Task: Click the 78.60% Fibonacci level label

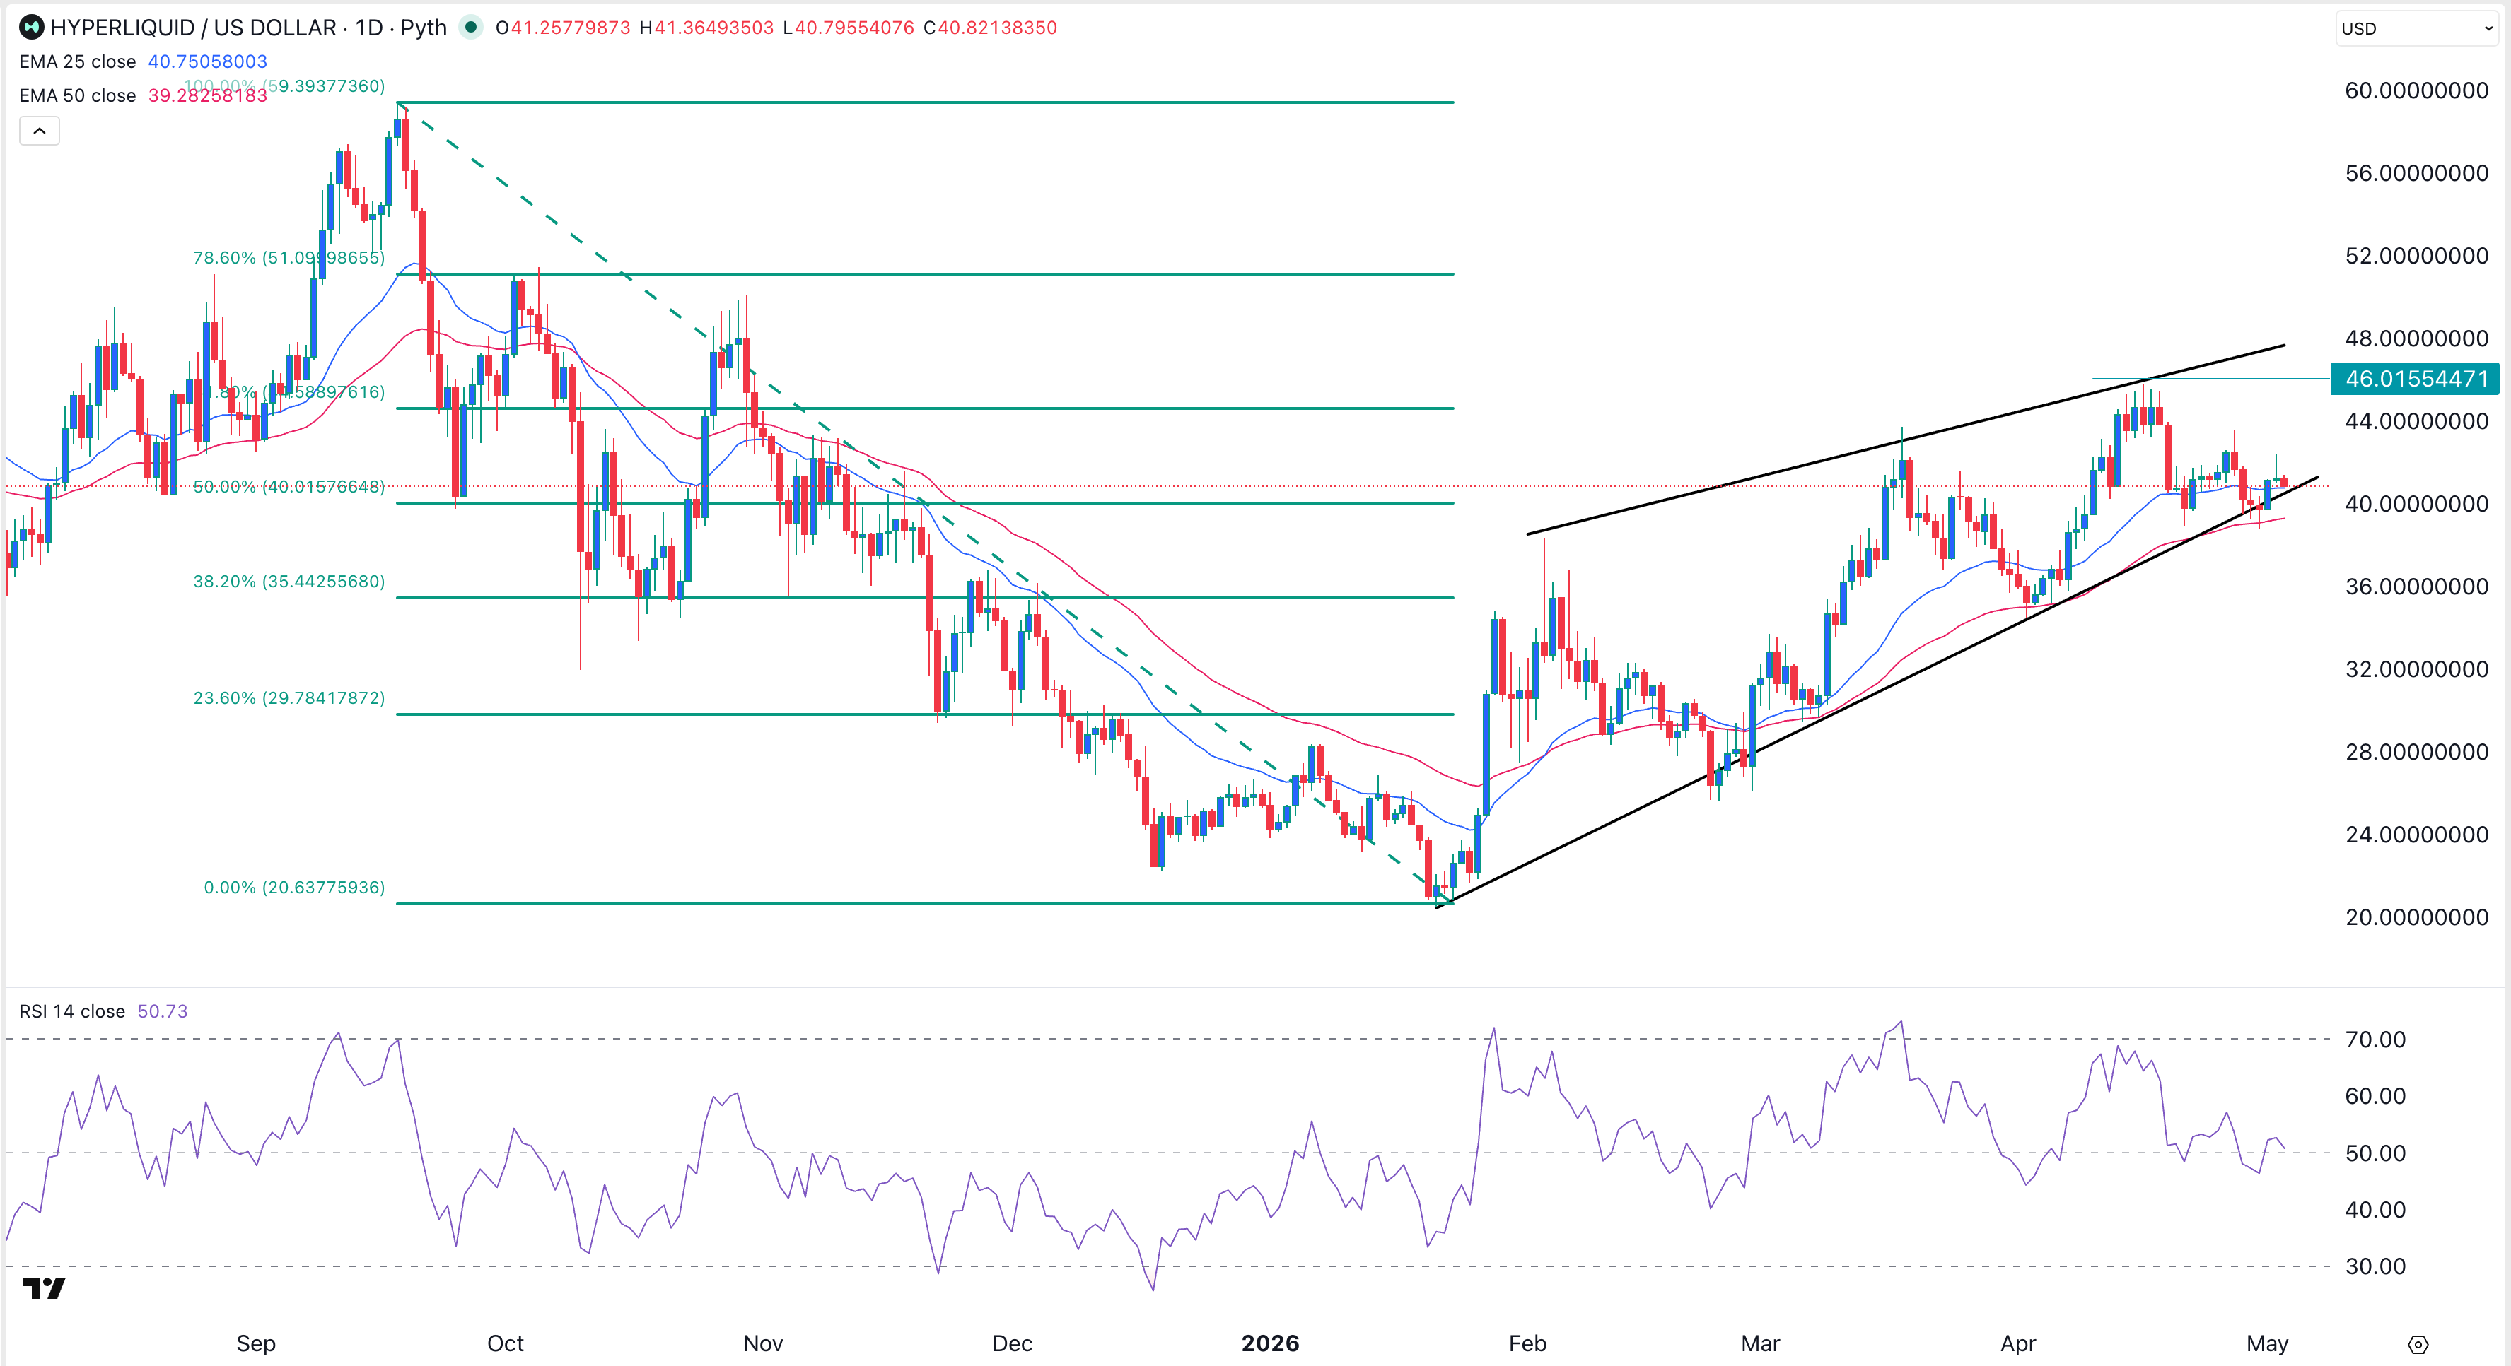Action: pos(289,257)
